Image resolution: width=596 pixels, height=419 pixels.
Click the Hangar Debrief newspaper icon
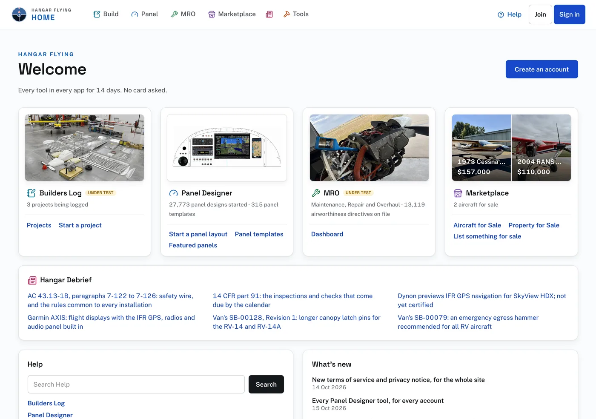tap(32, 280)
